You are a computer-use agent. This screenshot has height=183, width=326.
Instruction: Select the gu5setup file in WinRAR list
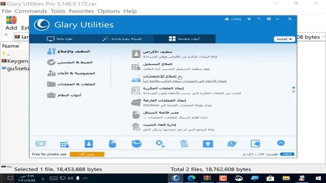pos(15,69)
